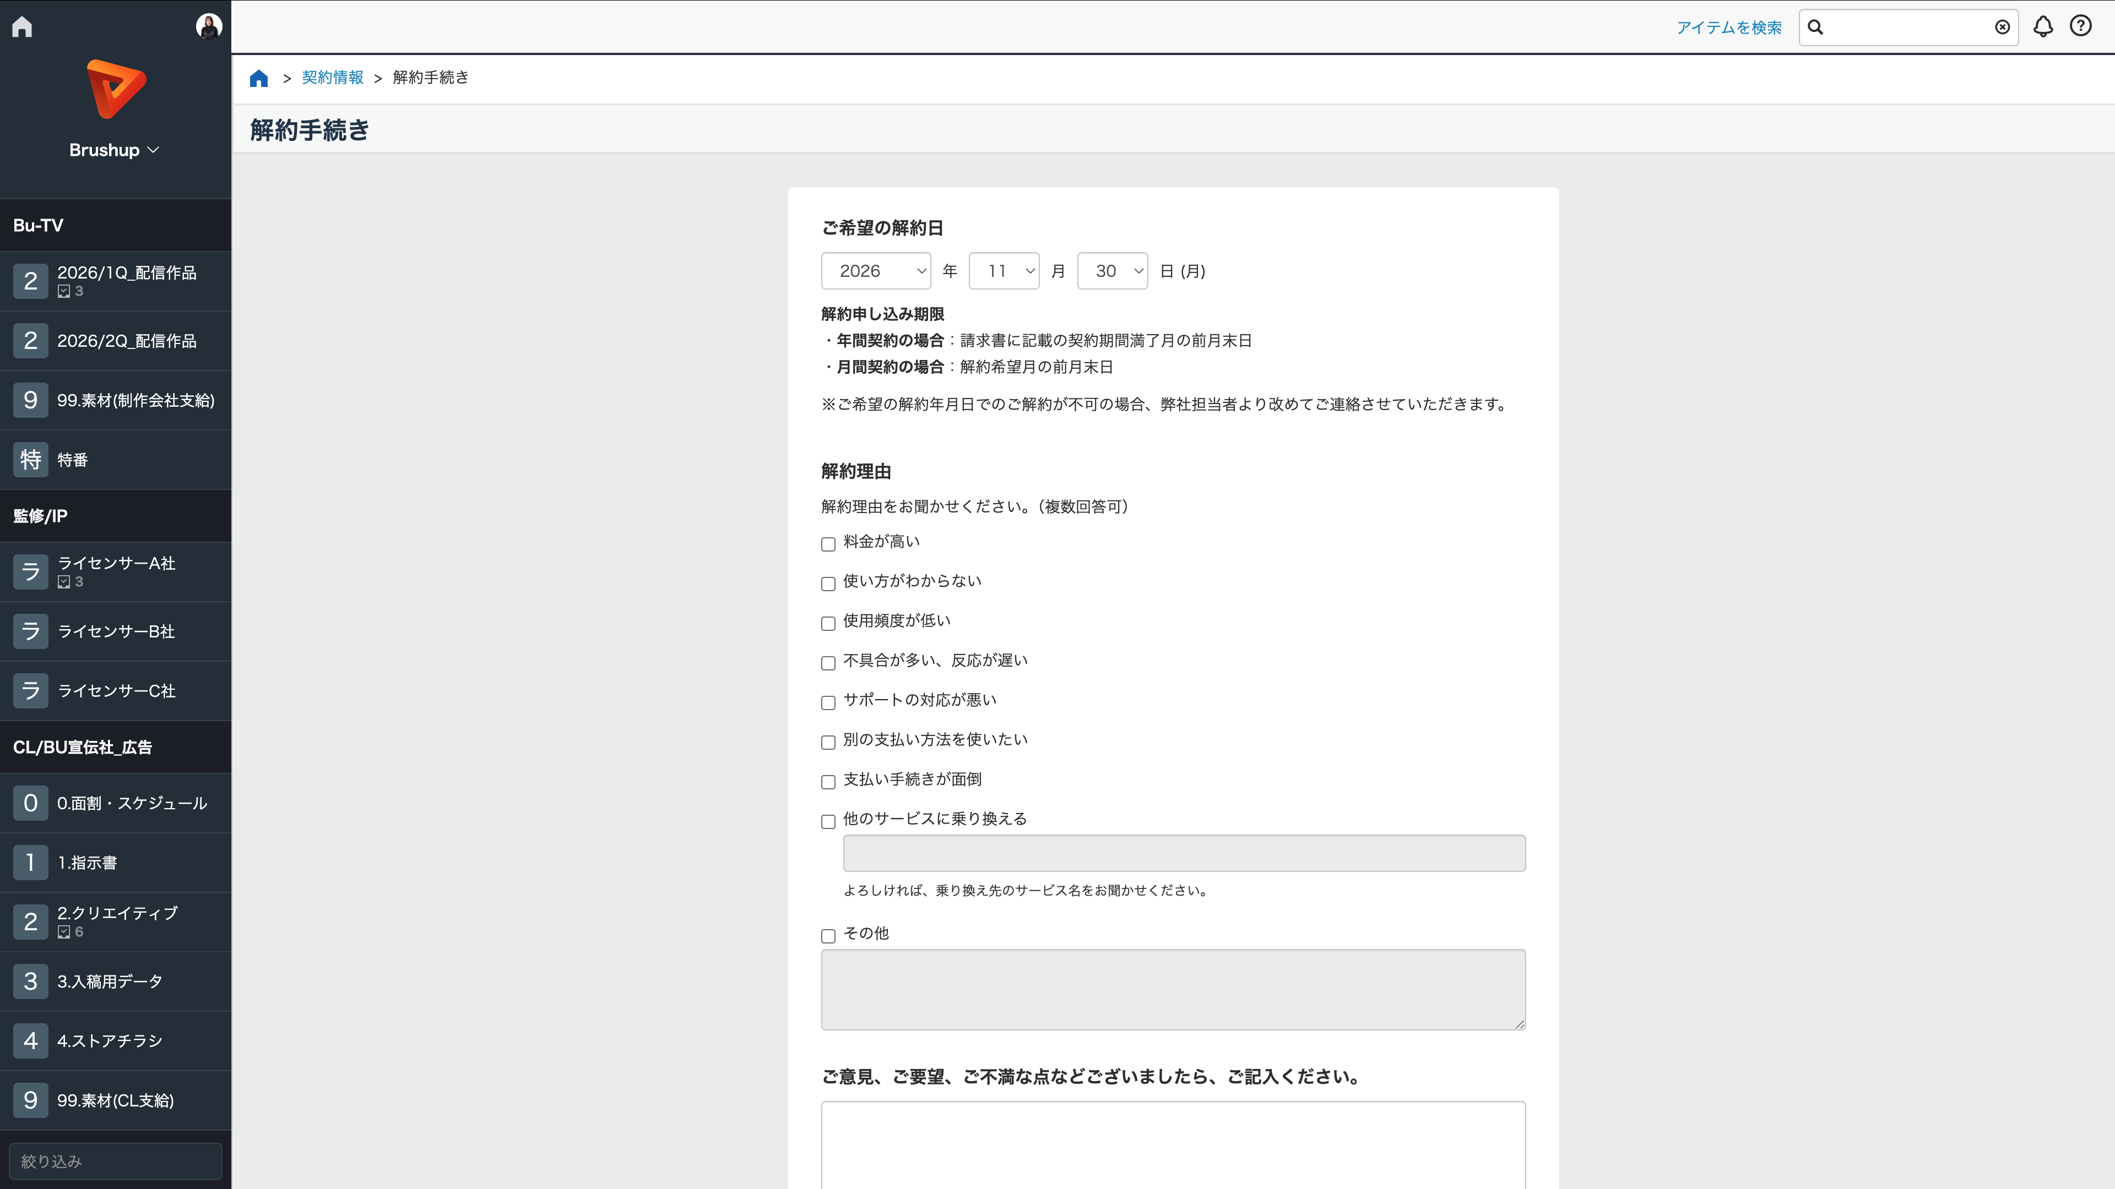
Task: Click the 2026/2Q_配信作品 project icon
Action: (30, 341)
